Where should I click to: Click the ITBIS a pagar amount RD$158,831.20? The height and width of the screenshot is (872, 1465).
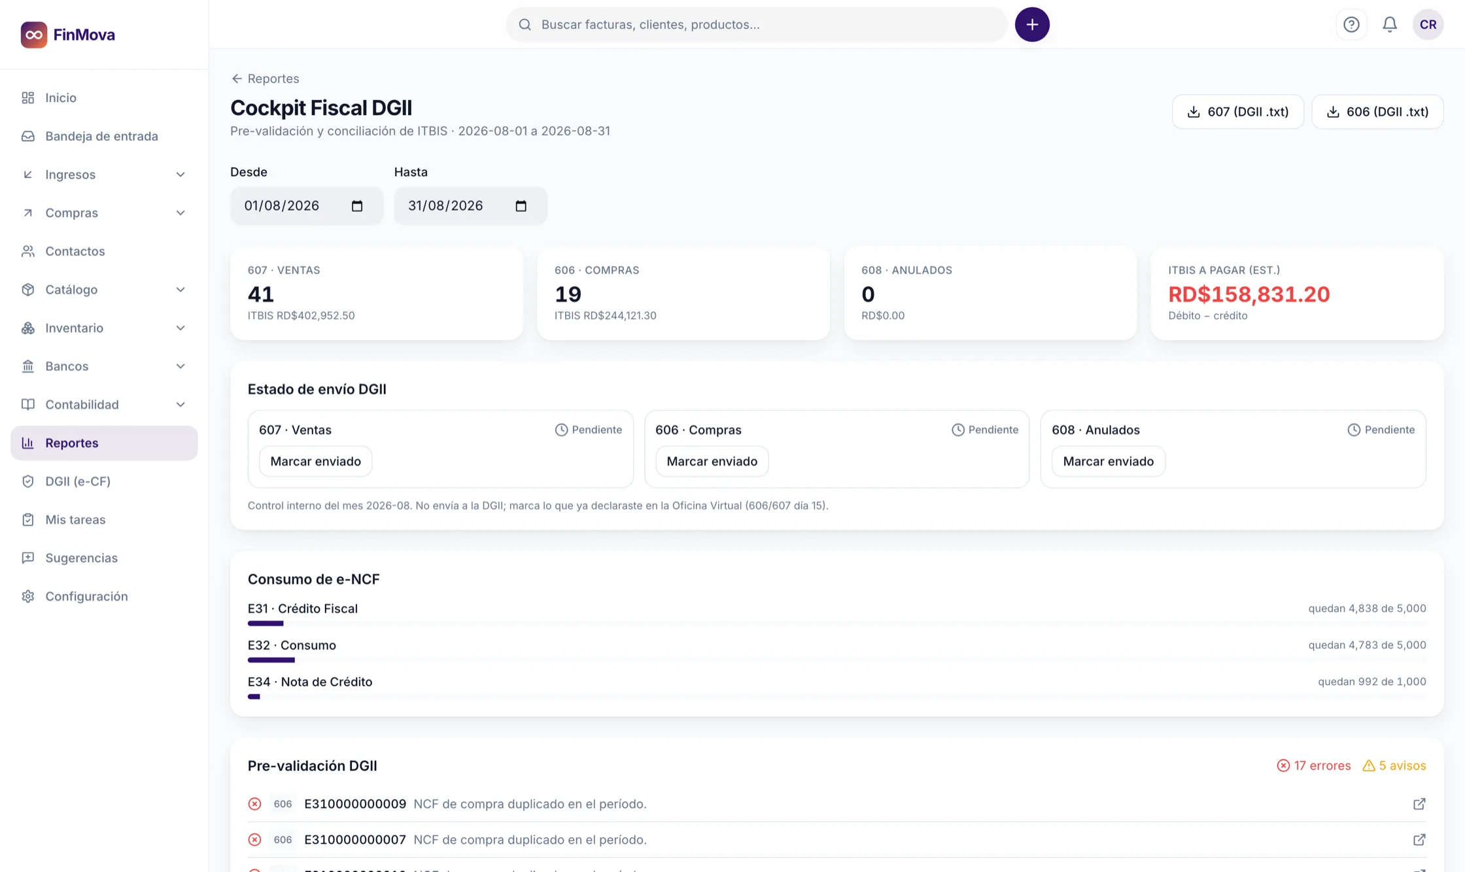pos(1249,294)
